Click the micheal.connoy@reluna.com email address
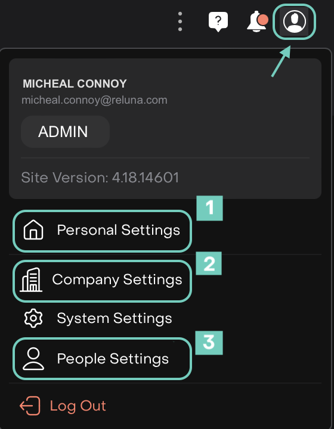The width and height of the screenshot is (334, 429). pos(94,100)
